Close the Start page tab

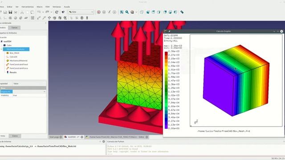pyautogui.click(x=61, y=137)
